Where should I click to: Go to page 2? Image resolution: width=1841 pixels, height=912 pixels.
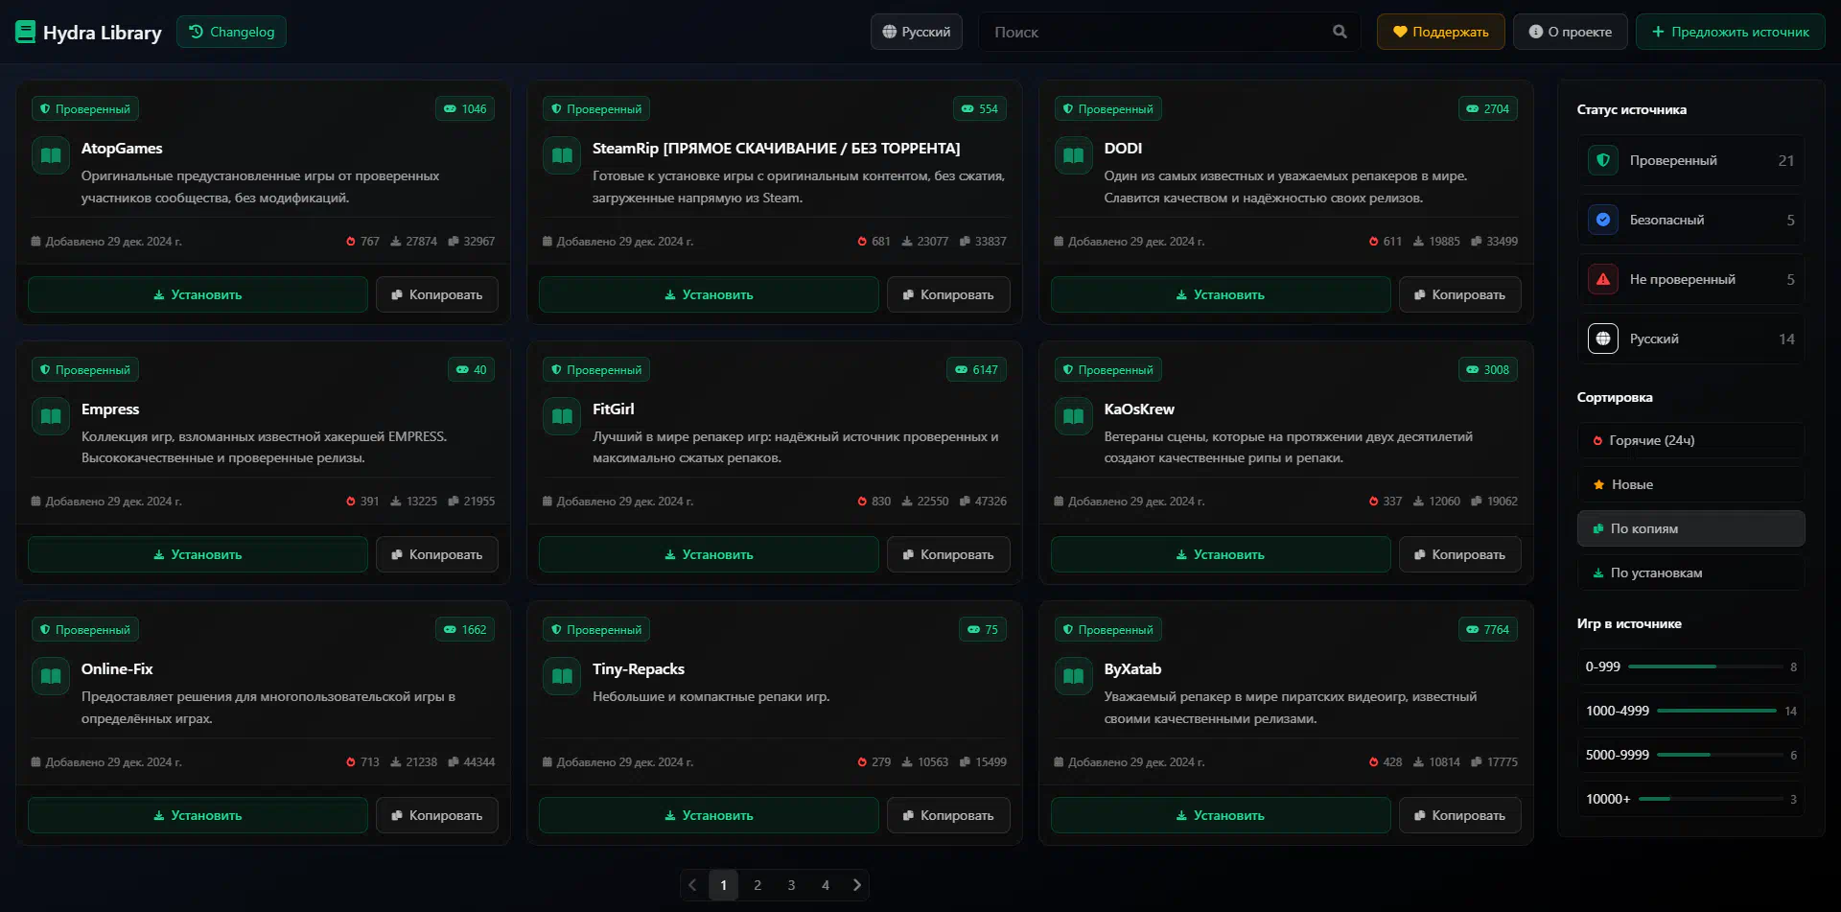click(757, 885)
